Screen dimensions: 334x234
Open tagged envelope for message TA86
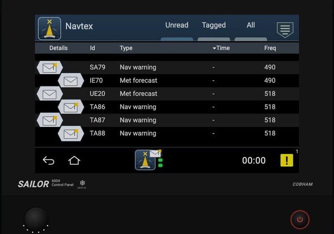pos(71,107)
